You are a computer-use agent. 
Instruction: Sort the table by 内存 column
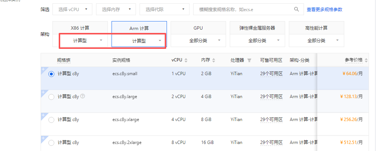(x=213, y=60)
